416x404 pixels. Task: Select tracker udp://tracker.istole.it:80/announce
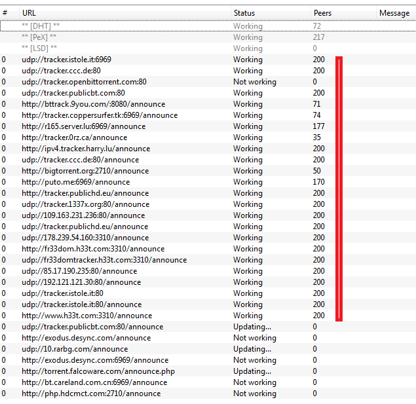(x=208, y=304)
